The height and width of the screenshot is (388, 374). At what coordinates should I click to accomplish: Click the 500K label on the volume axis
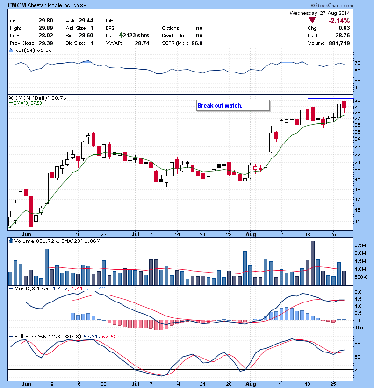tap(360, 277)
